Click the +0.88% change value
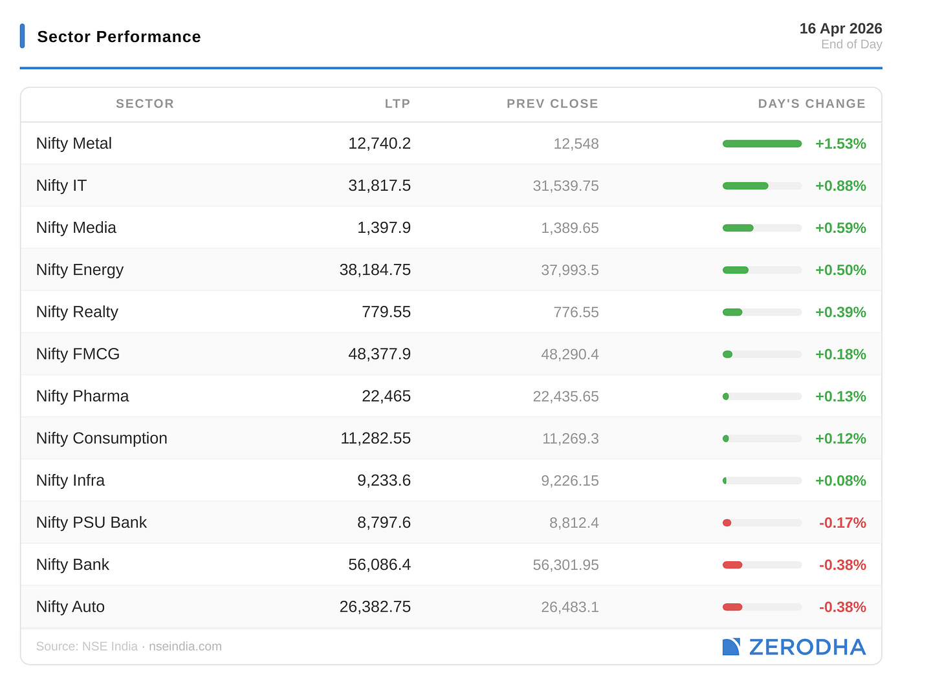Image resolution: width=942 pixels, height=690 pixels. (840, 186)
